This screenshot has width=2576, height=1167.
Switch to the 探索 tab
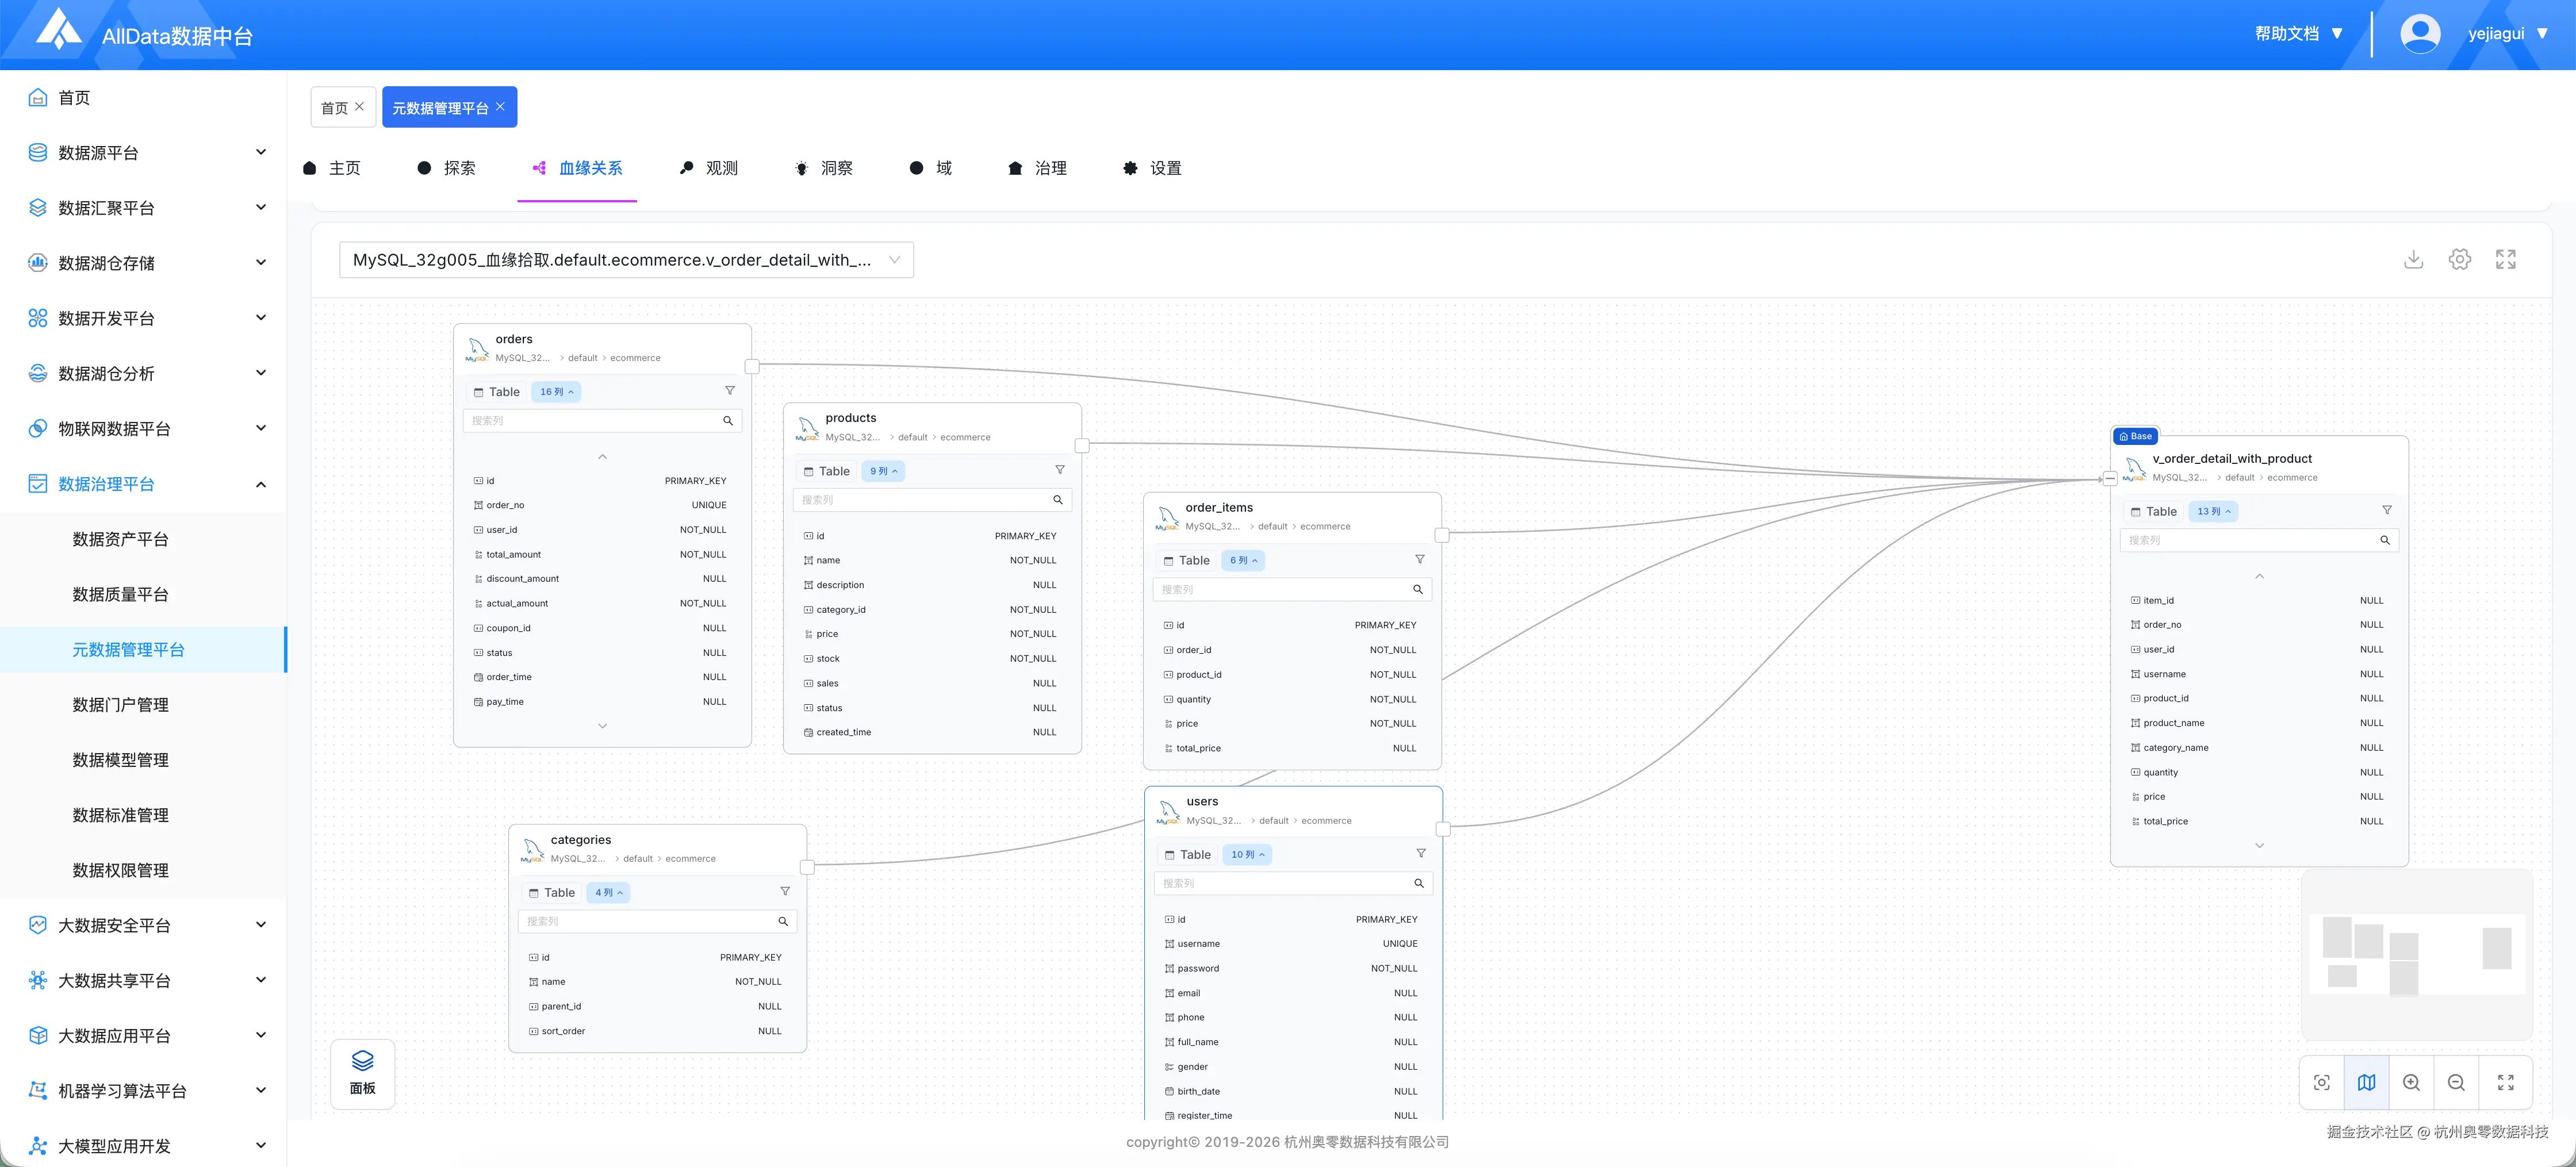[446, 168]
